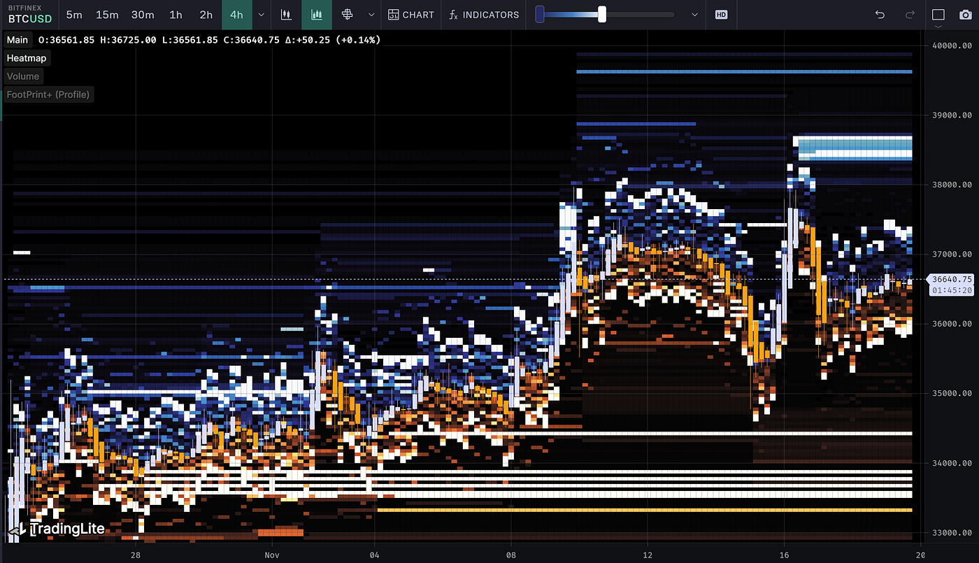Screen dimensions: 979x563
Task: Click the 12 date label on time axis
Action: 648,554
